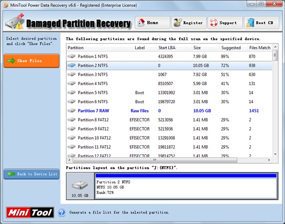Sort by Label column header
The width and height of the screenshot is (285, 224).
click(140, 48)
